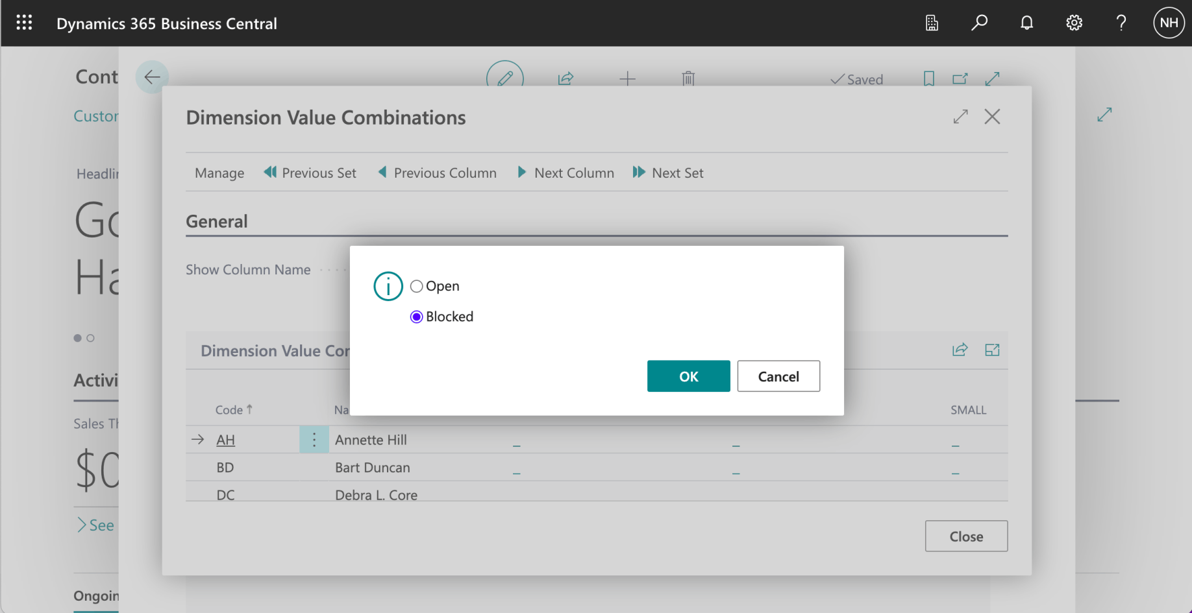Click the Close button

pyautogui.click(x=966, y=536)
